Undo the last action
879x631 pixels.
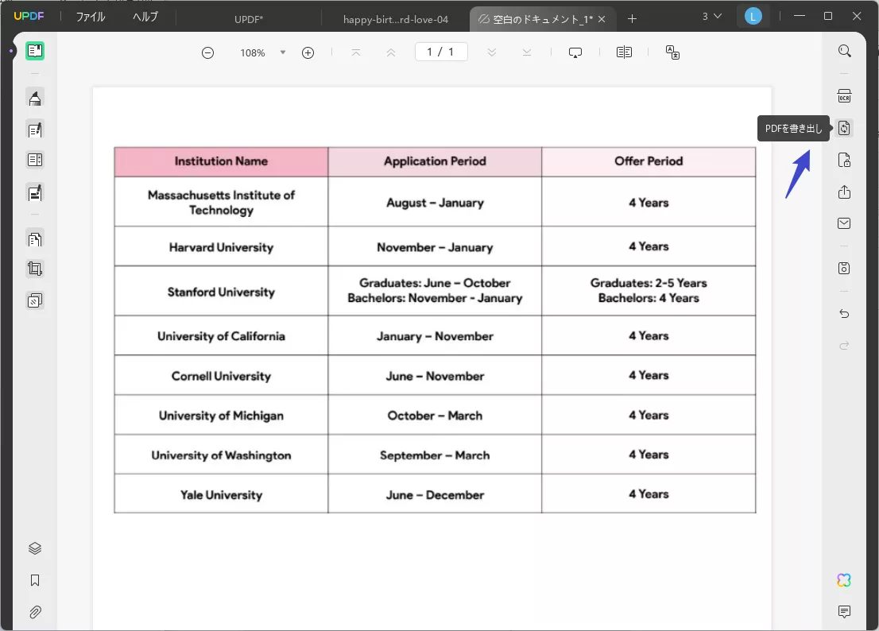(844, 314)
